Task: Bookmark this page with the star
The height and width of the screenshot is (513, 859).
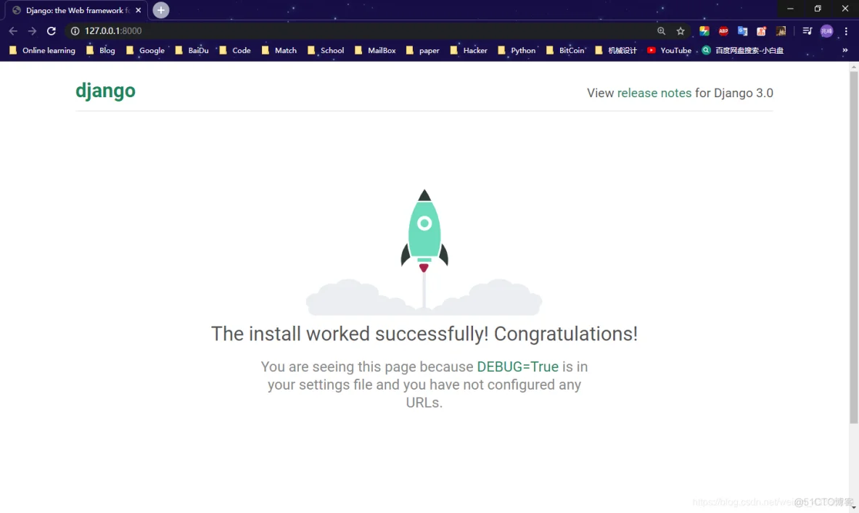Action: pyautogui.click(x=681, y=31)
